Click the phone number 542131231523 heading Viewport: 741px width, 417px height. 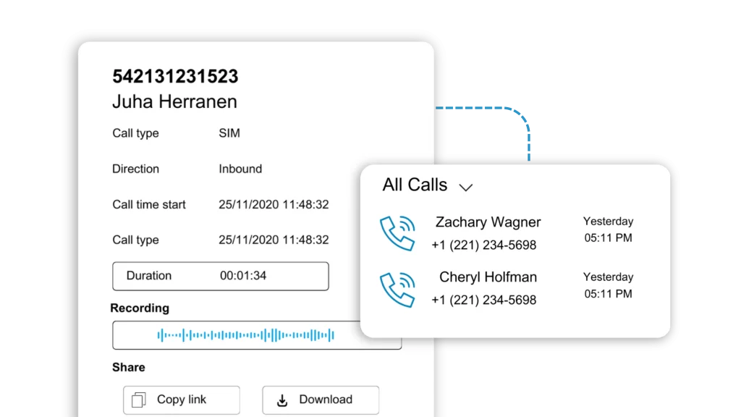[x=176, y=76]
